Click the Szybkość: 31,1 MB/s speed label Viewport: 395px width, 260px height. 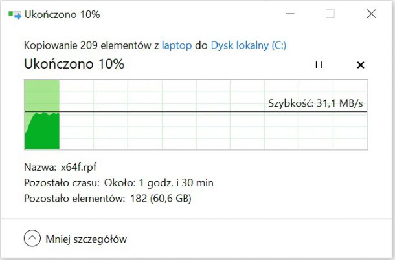point(315,103)
